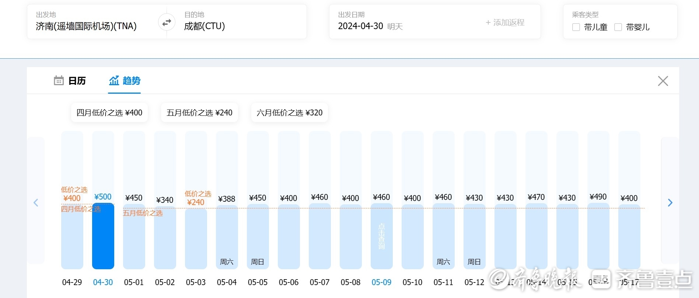Pick the 05-03 lowest price ¥240 bar
This screenshot has width=699, height=298.
pos(196,238)
